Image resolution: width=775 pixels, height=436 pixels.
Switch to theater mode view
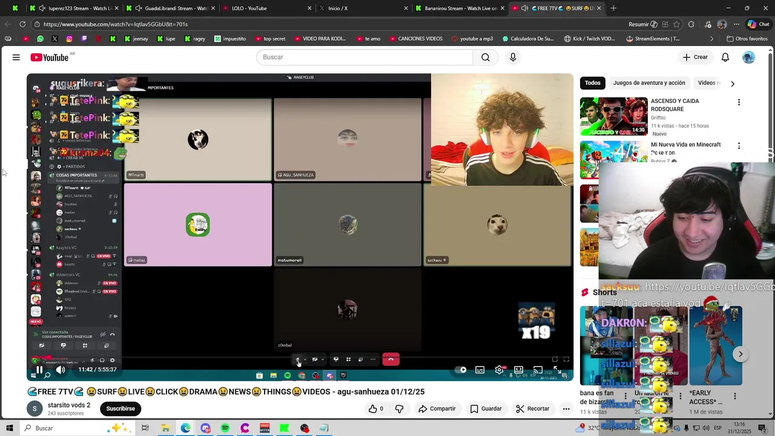coord(518,369)
